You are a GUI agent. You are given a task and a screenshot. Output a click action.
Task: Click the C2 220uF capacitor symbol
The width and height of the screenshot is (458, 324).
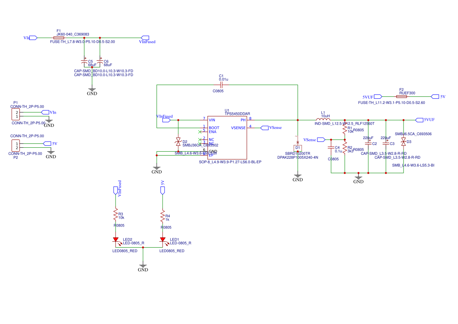pyautogui.click(x=368, y=143)
